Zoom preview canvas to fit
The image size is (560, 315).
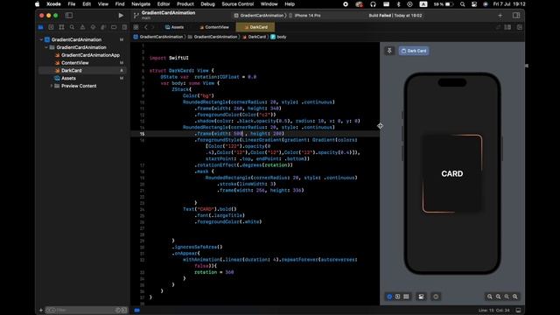507,297
